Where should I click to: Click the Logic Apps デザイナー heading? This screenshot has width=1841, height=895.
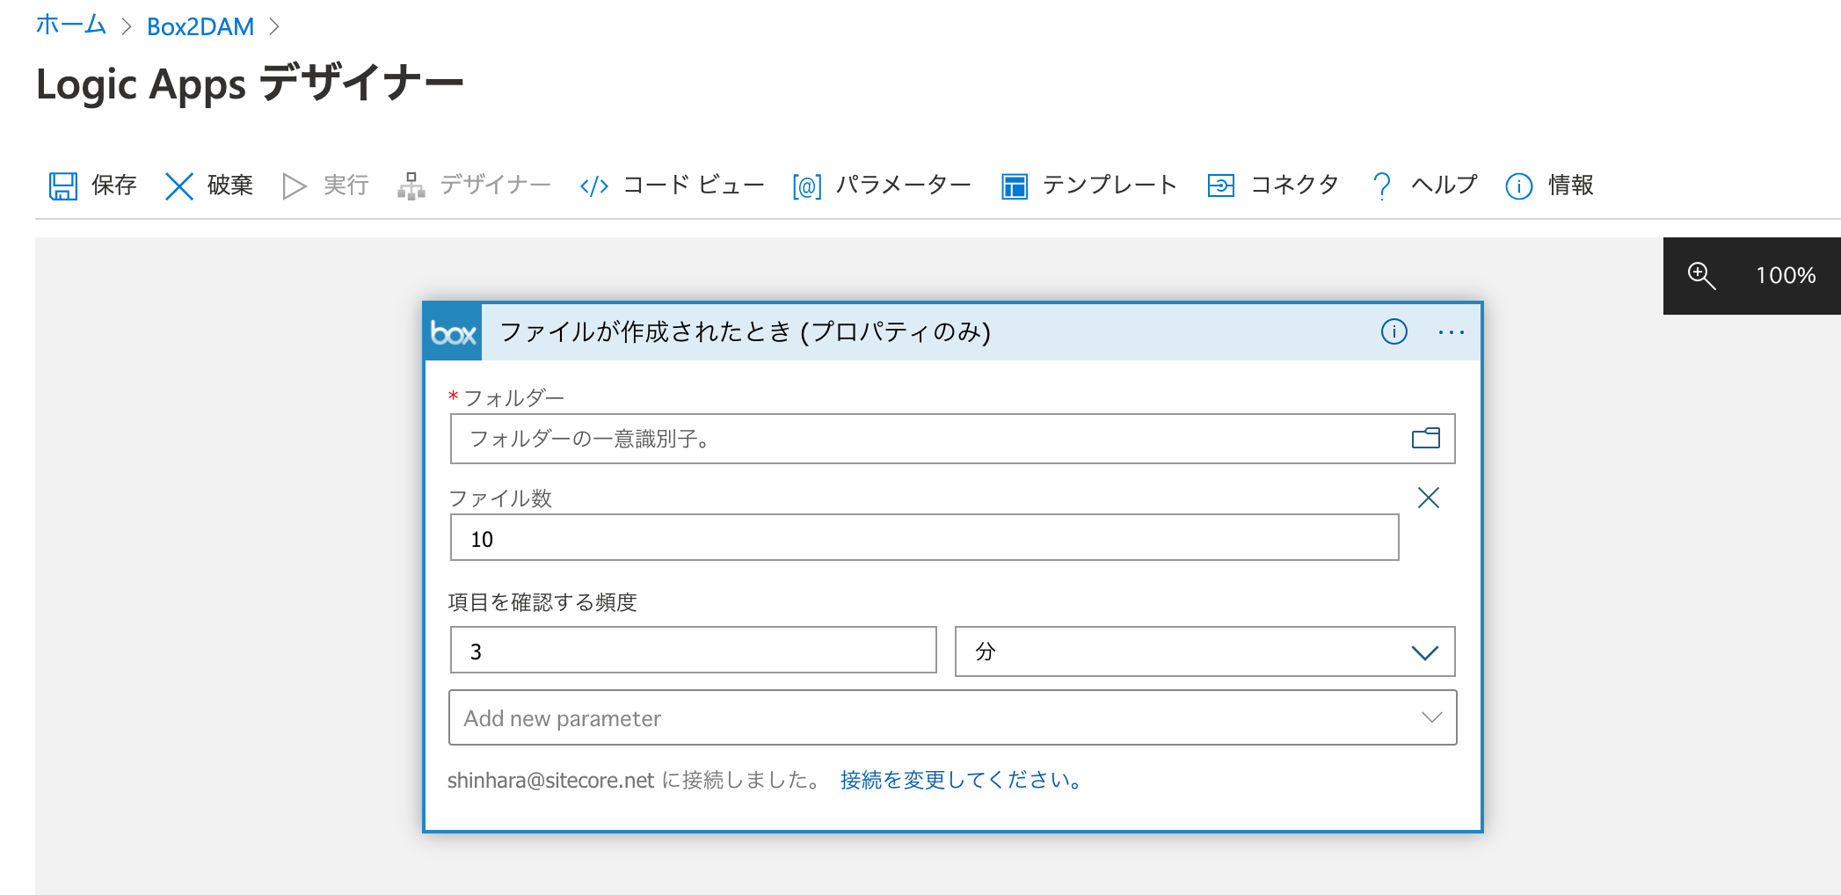click(x=250, y=84)
